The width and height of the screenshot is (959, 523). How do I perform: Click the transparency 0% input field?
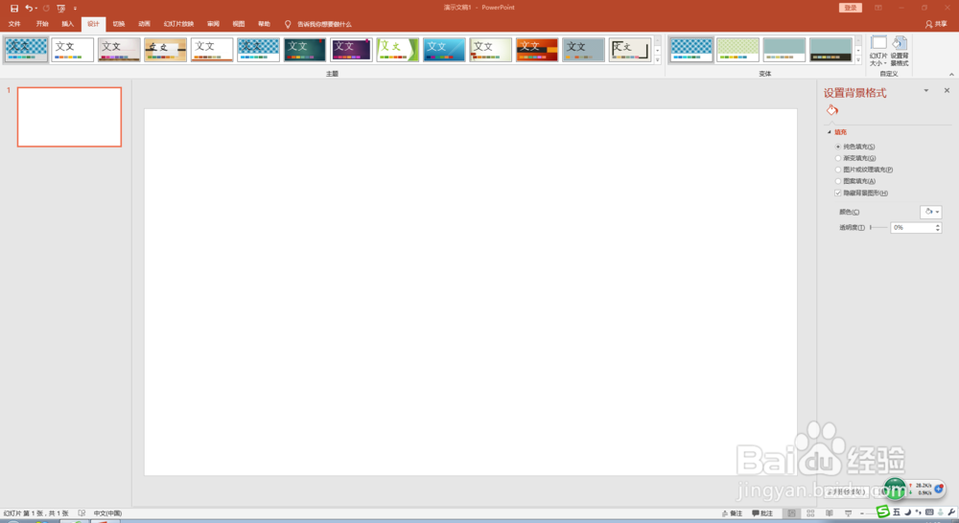click(912, 227)
